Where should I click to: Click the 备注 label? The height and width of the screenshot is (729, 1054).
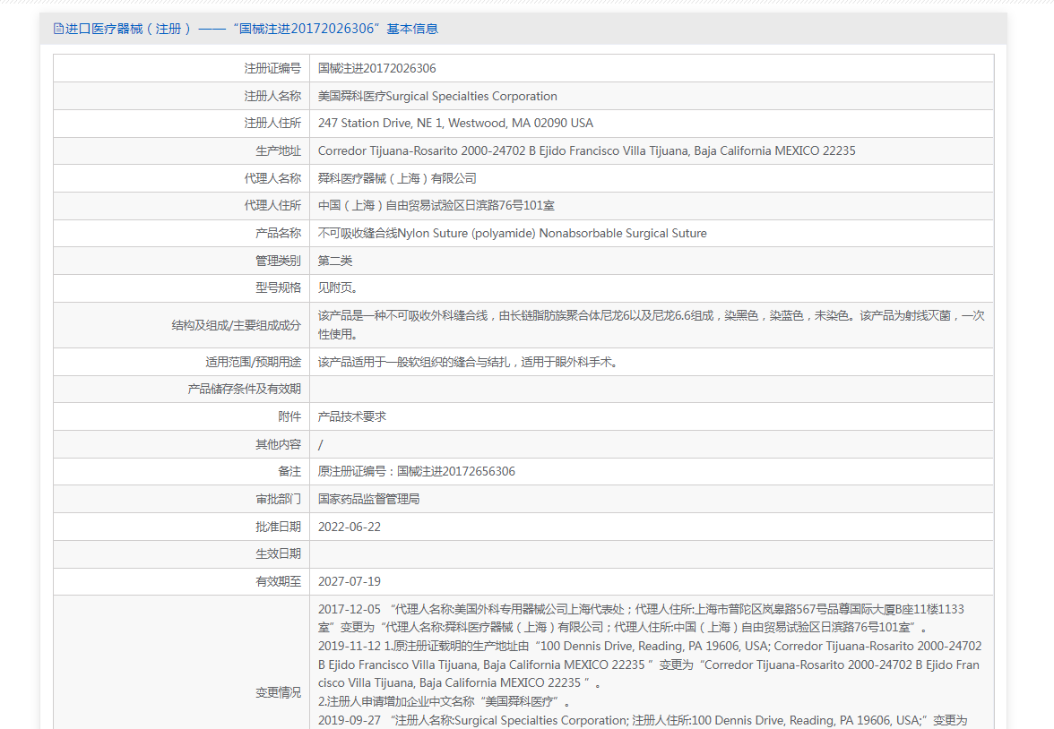tap(289, 472)
